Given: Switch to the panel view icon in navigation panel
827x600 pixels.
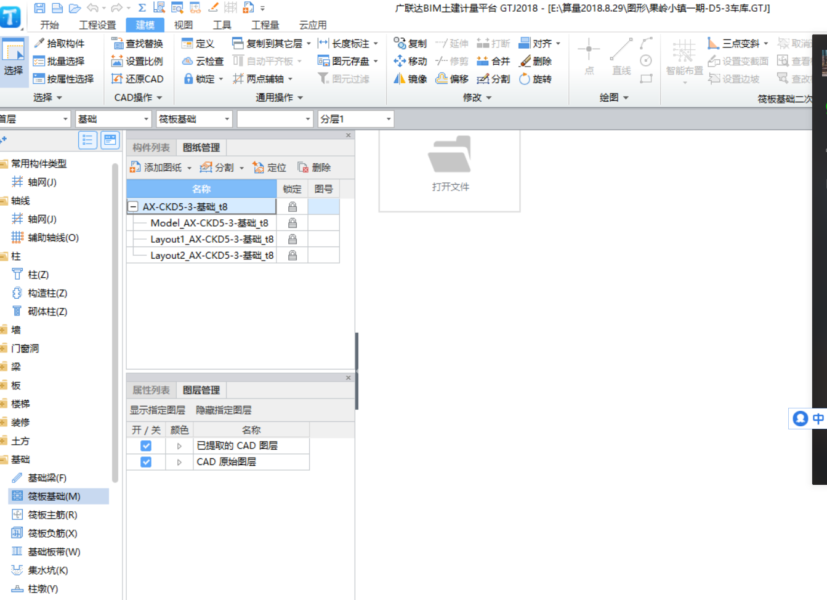Looking at the screenshot, I should [x=110, y=140].
